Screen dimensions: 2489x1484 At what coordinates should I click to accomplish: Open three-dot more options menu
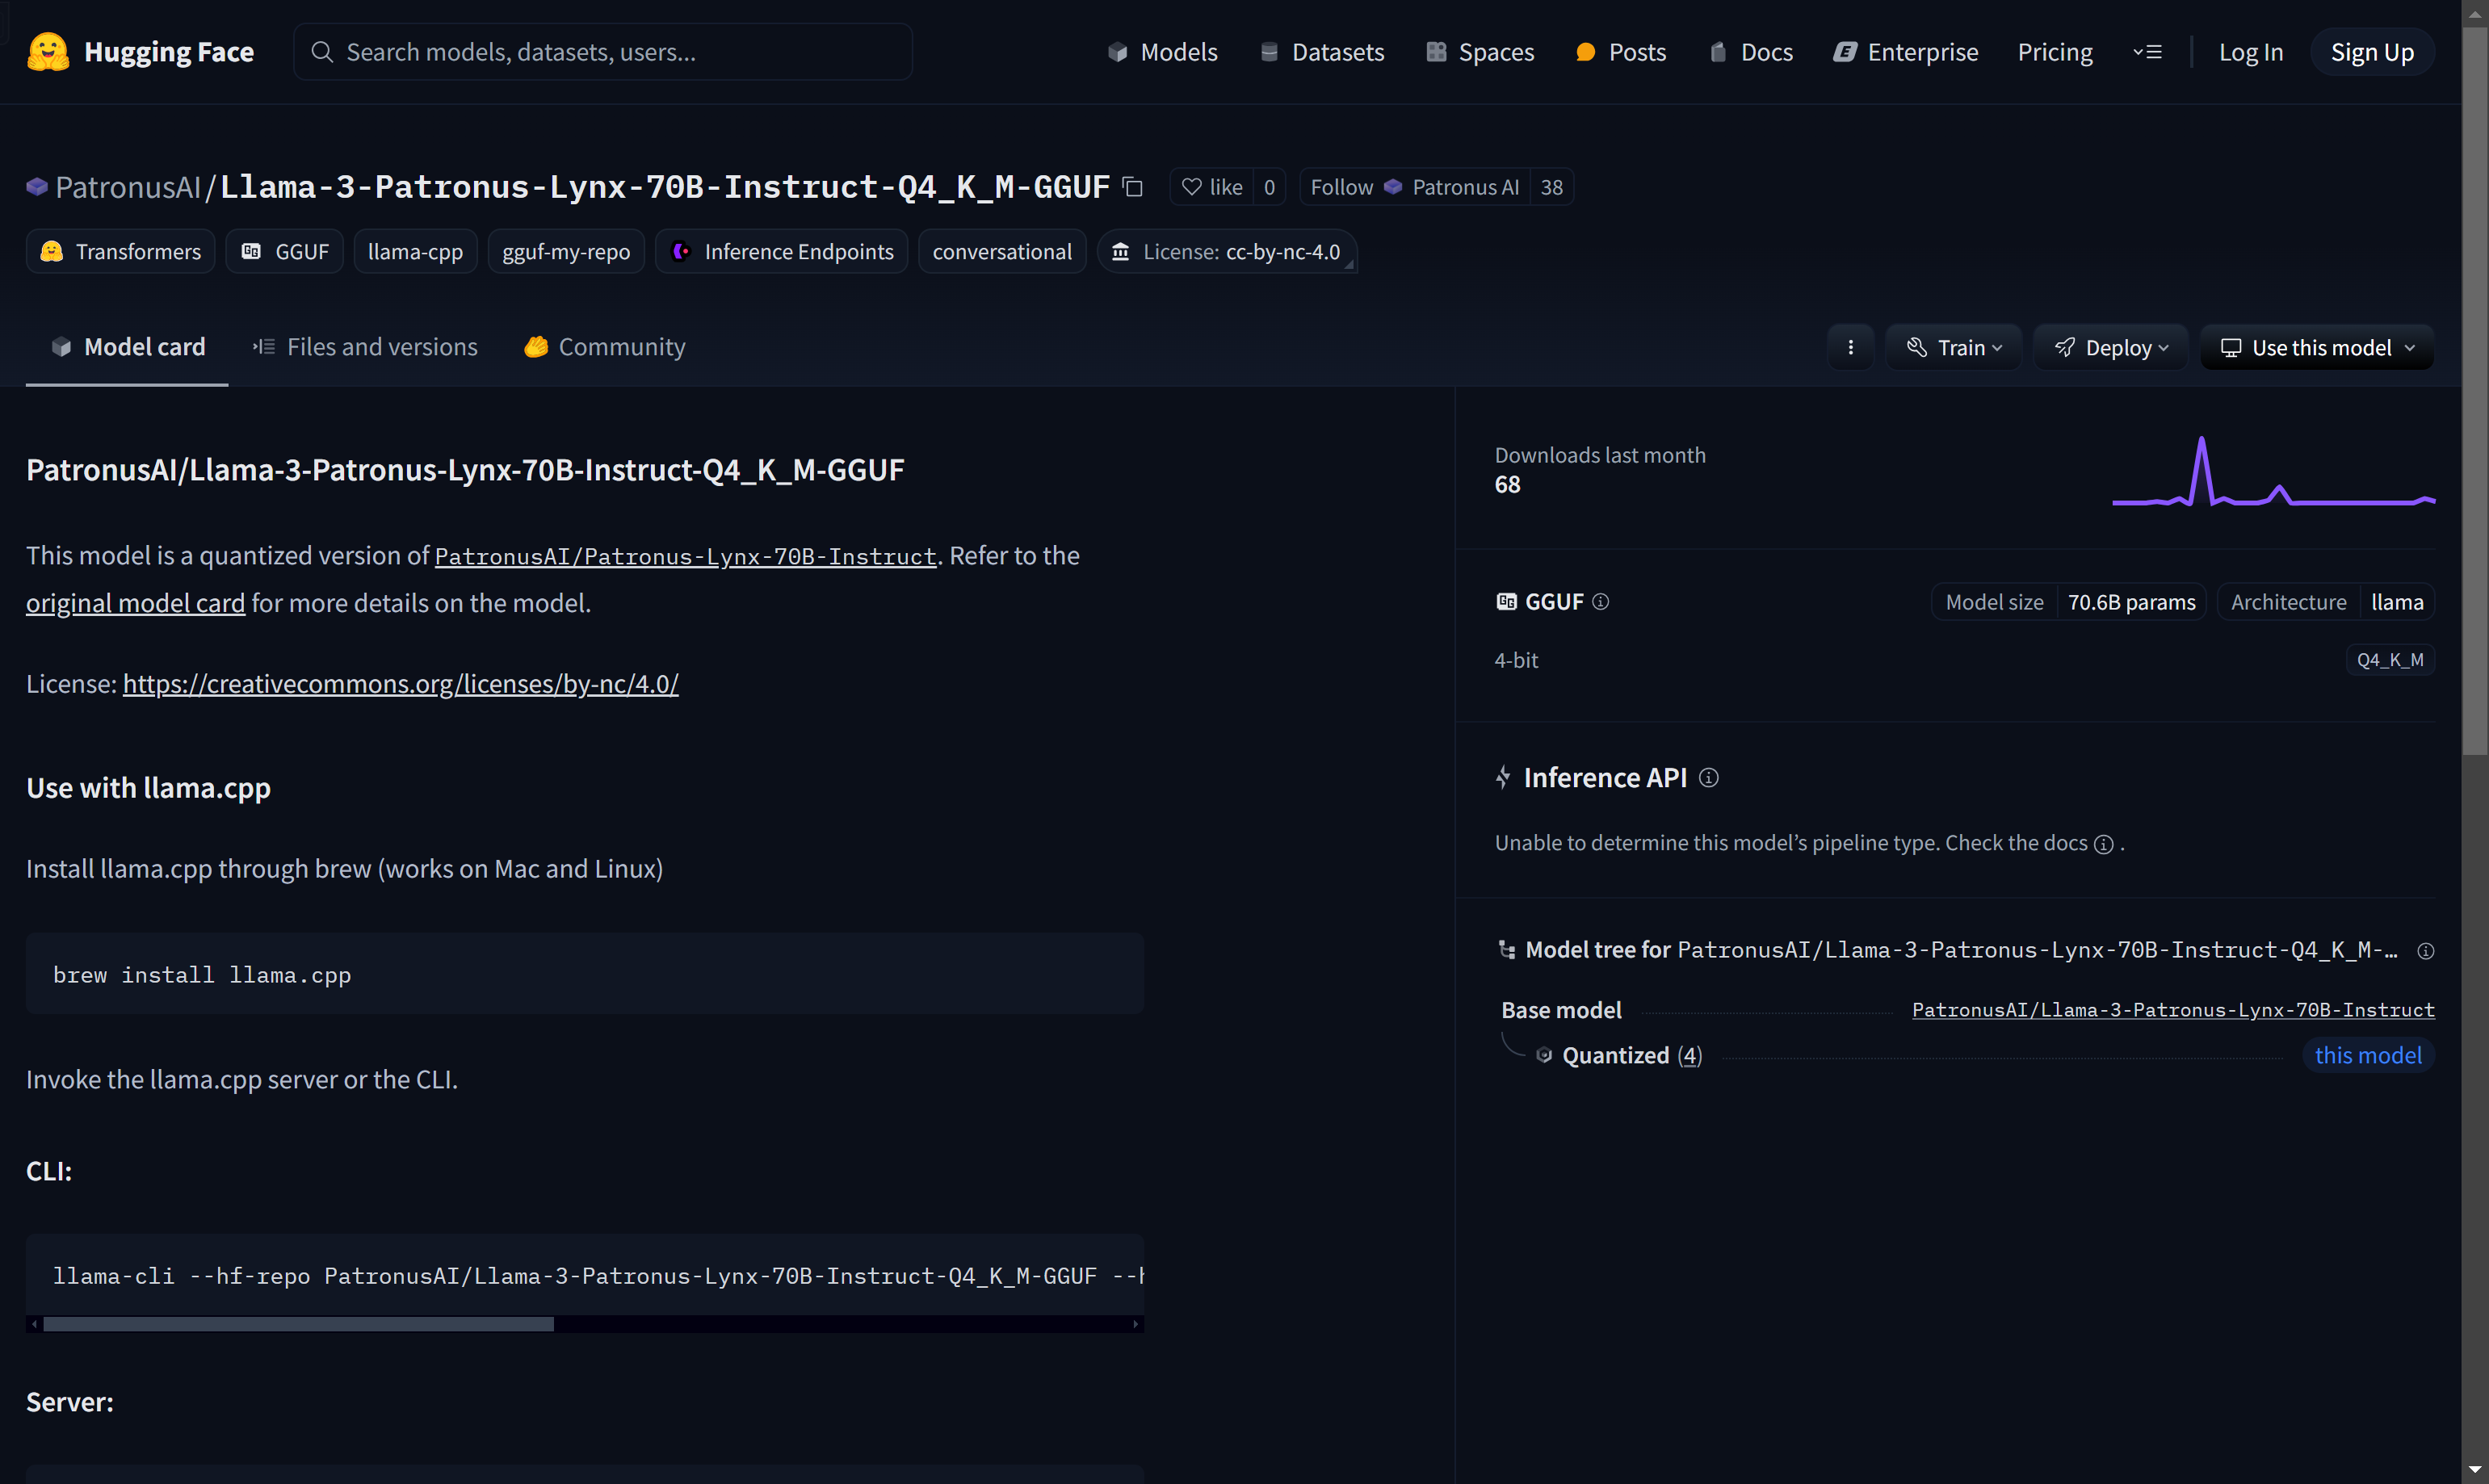(x=1851, y=347)
